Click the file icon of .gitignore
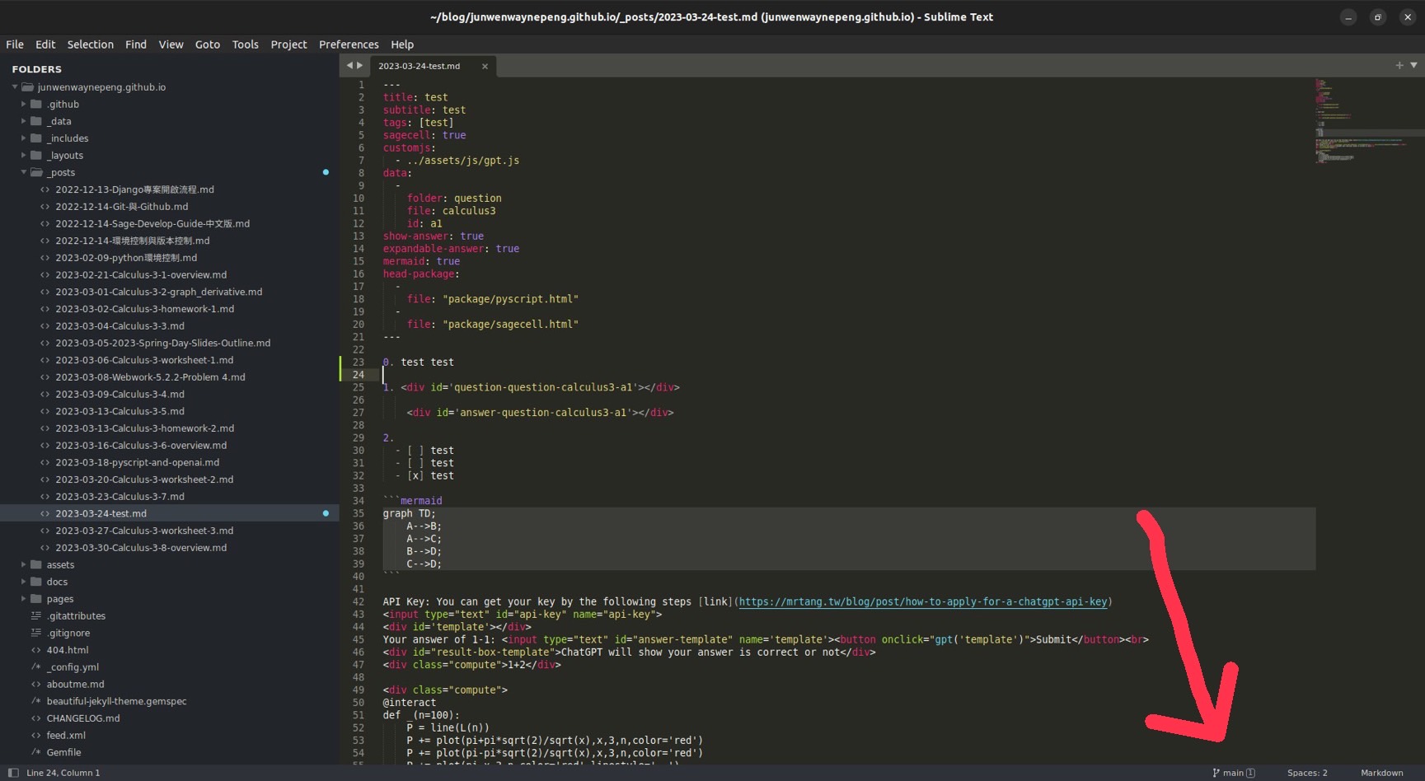The width and height of the screenshot is (1425, 781). (36, 634)
